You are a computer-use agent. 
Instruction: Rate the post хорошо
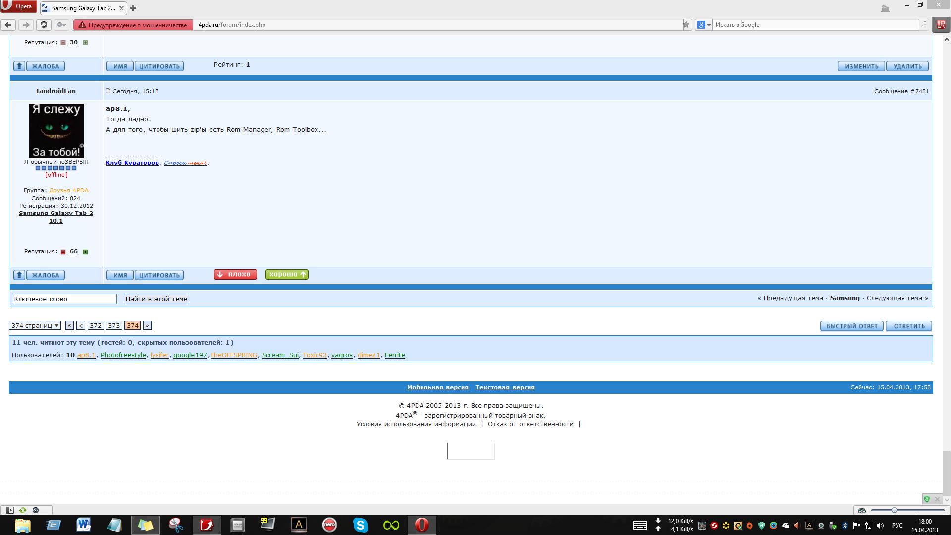[287, 274]
